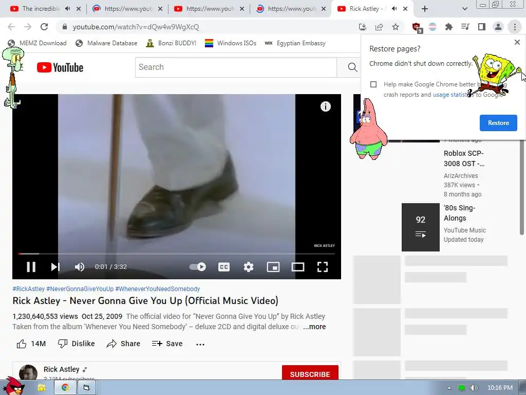This screenshot has width=526, height=395.
Task: Pause the video playback
Action: coord(31,267)
